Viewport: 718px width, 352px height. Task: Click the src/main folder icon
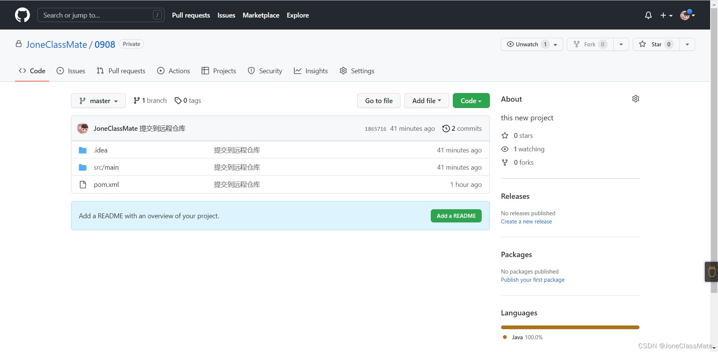click(83, 167)
